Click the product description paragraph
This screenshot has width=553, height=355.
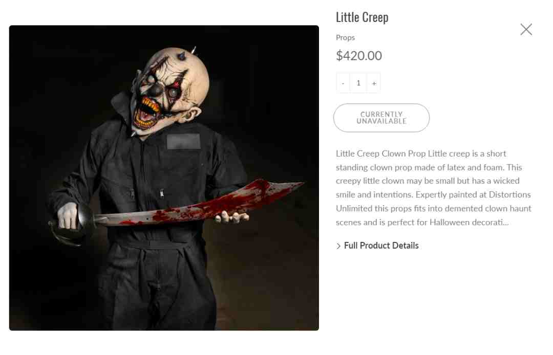click(x=434, y=188)
